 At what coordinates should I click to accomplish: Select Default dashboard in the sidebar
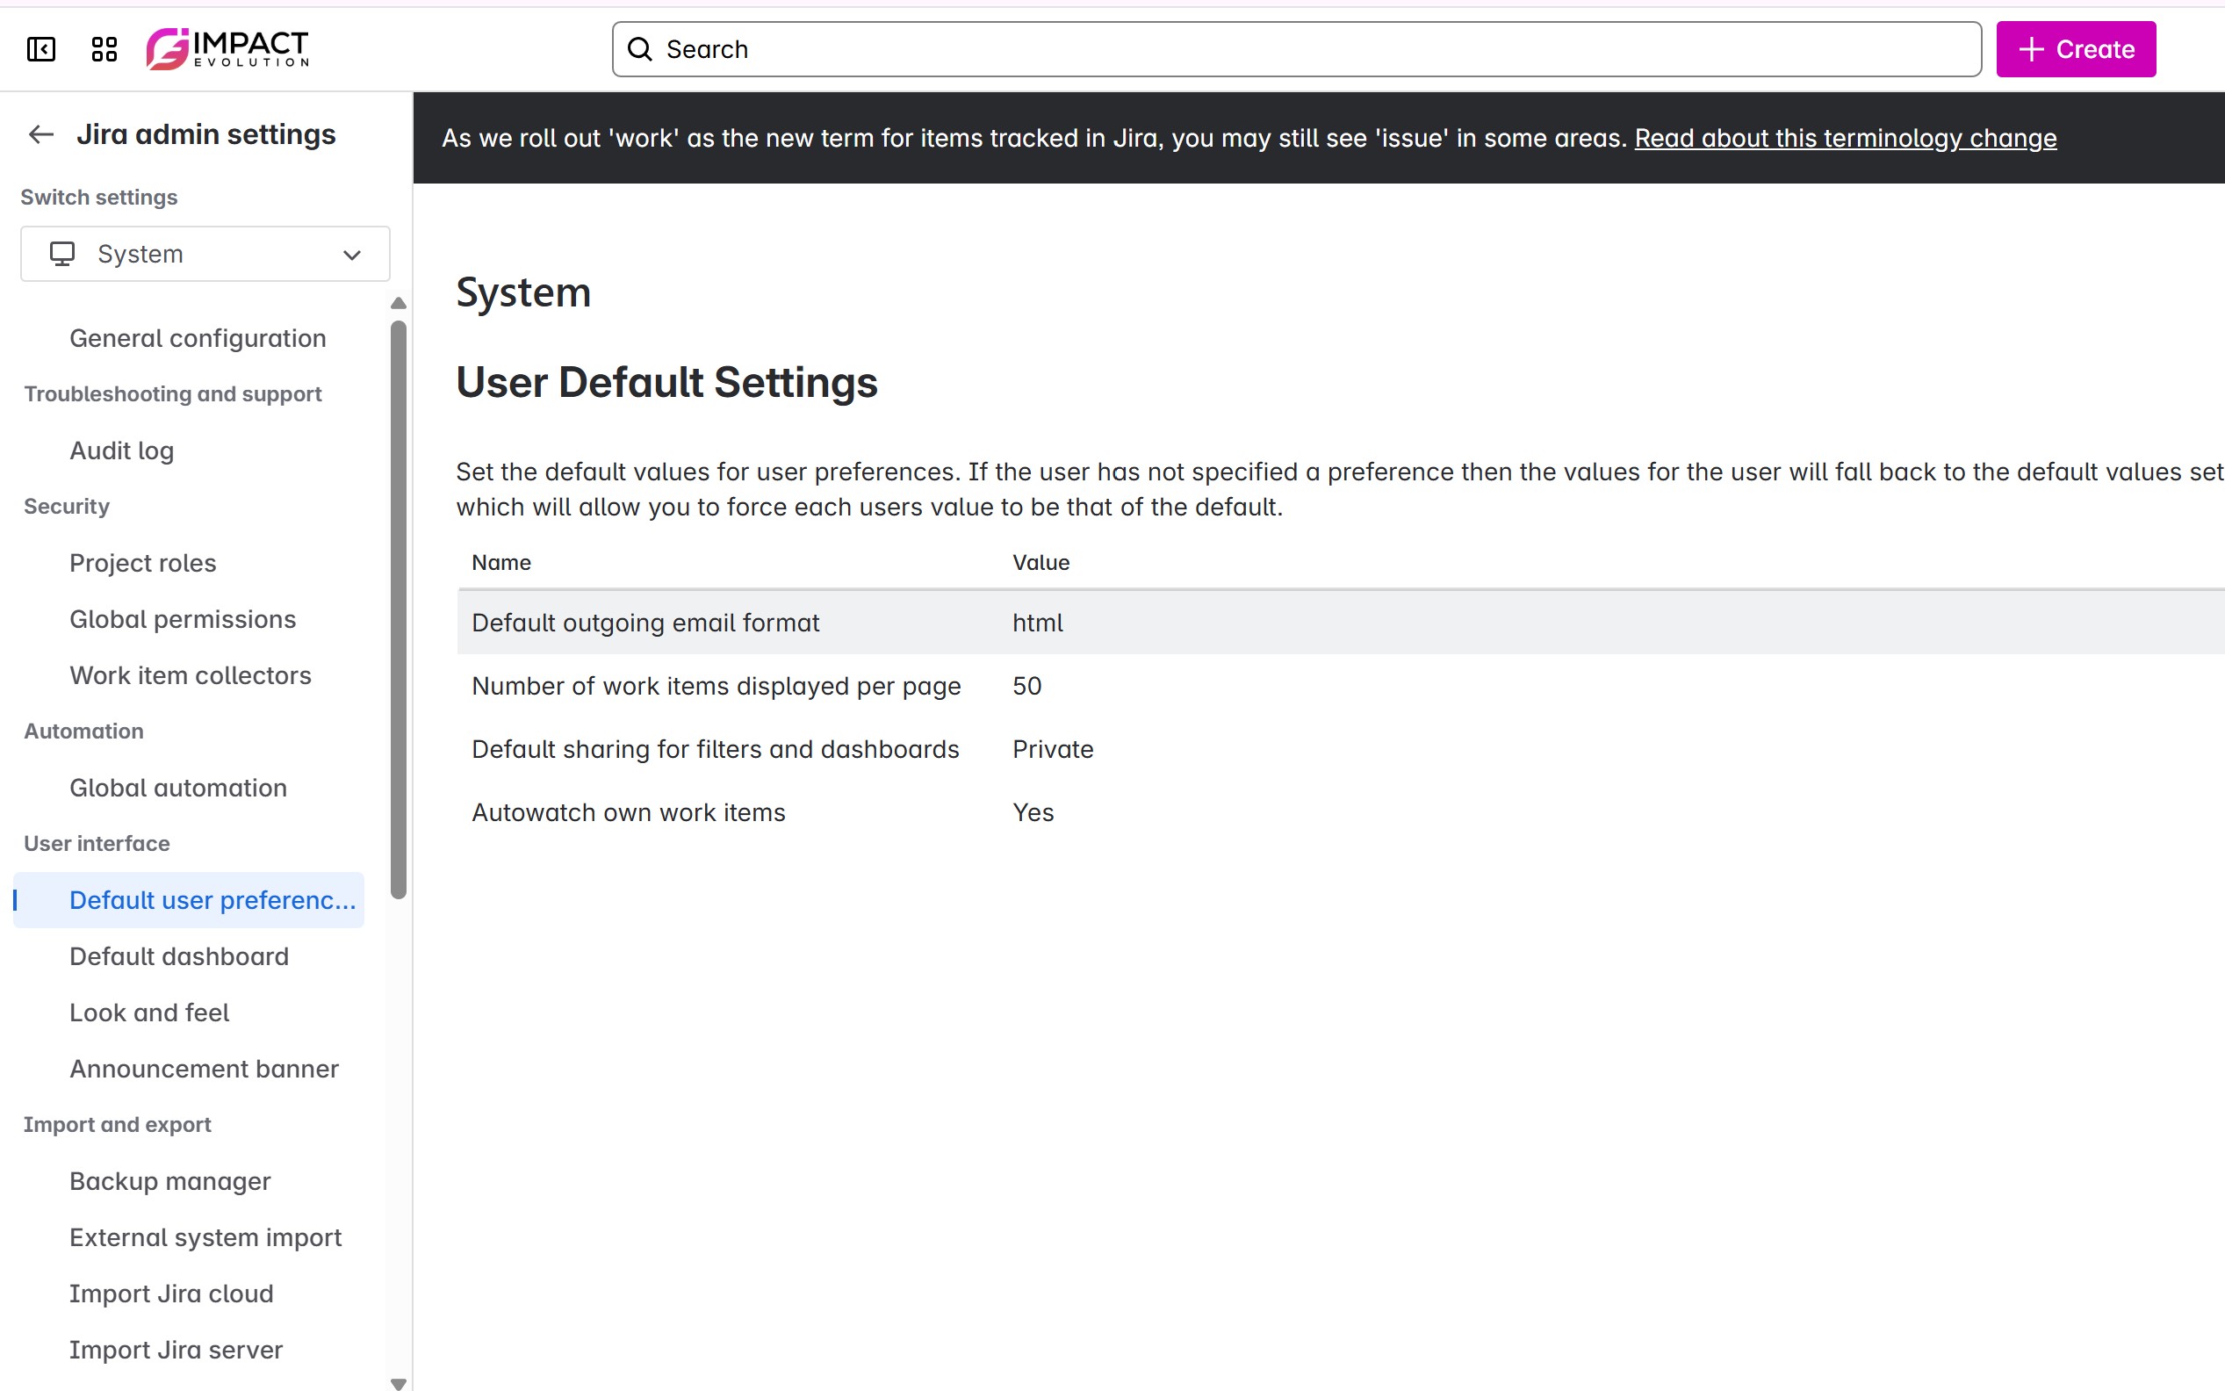point(178,955)
